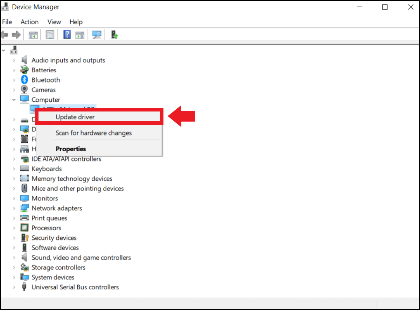Viewport: 420px width, 310px height.
Task: Click the Back arrow in the toolbar
Action: (5, 35)
